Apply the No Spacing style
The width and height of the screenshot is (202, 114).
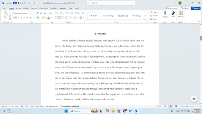click(x=108, y=16)
